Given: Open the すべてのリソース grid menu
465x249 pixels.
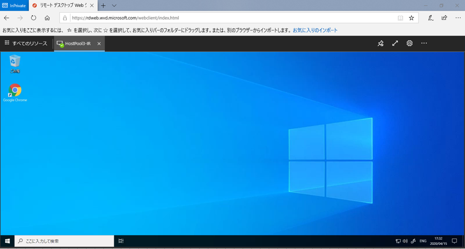Looking at the screenshot, I should click(x=26, y=44).
